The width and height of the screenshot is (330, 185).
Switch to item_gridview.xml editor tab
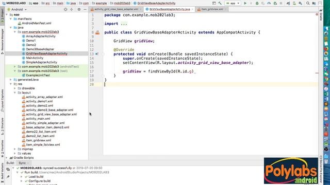click(212, 9)
